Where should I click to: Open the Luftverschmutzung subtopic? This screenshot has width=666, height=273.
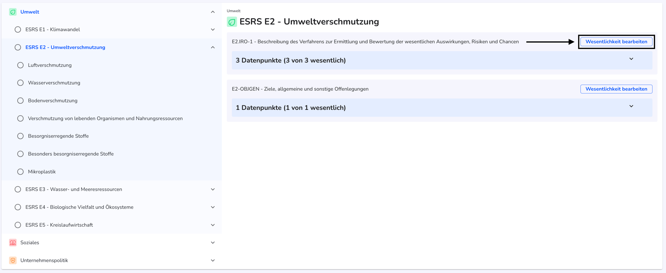pyautogui.click(x=50, y=65)
